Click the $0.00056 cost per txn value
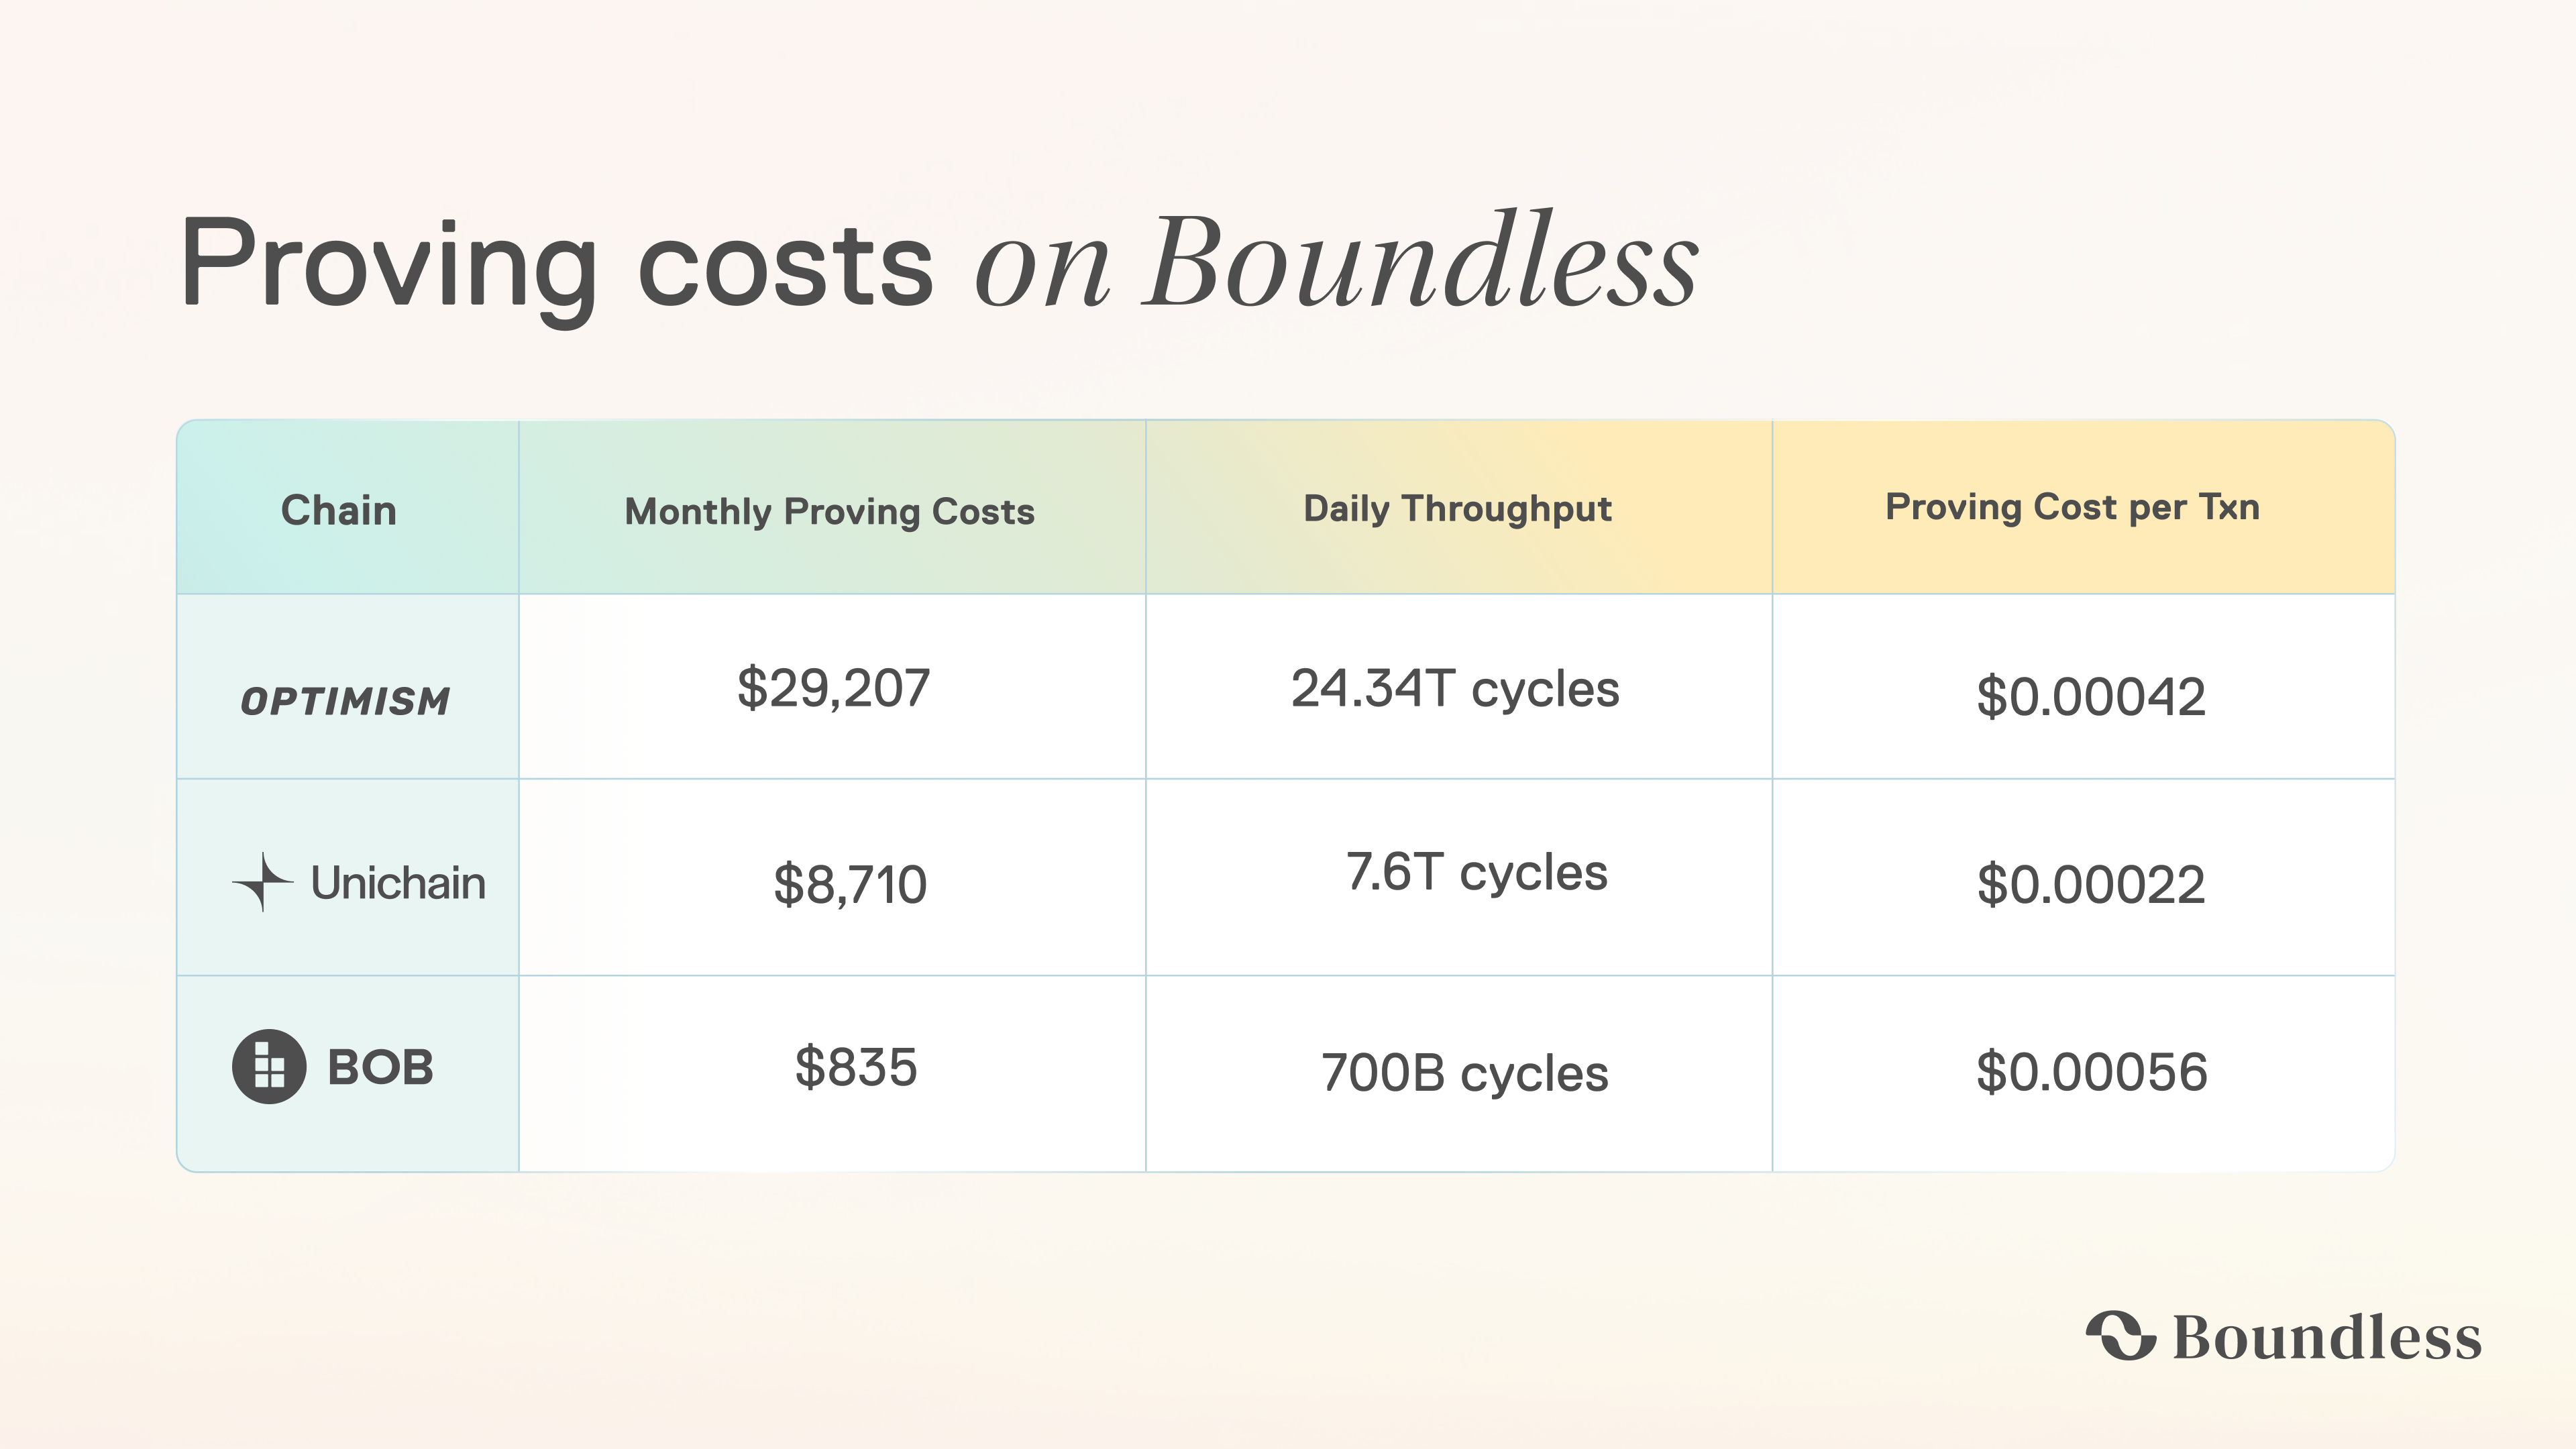 [2091, 1071]
